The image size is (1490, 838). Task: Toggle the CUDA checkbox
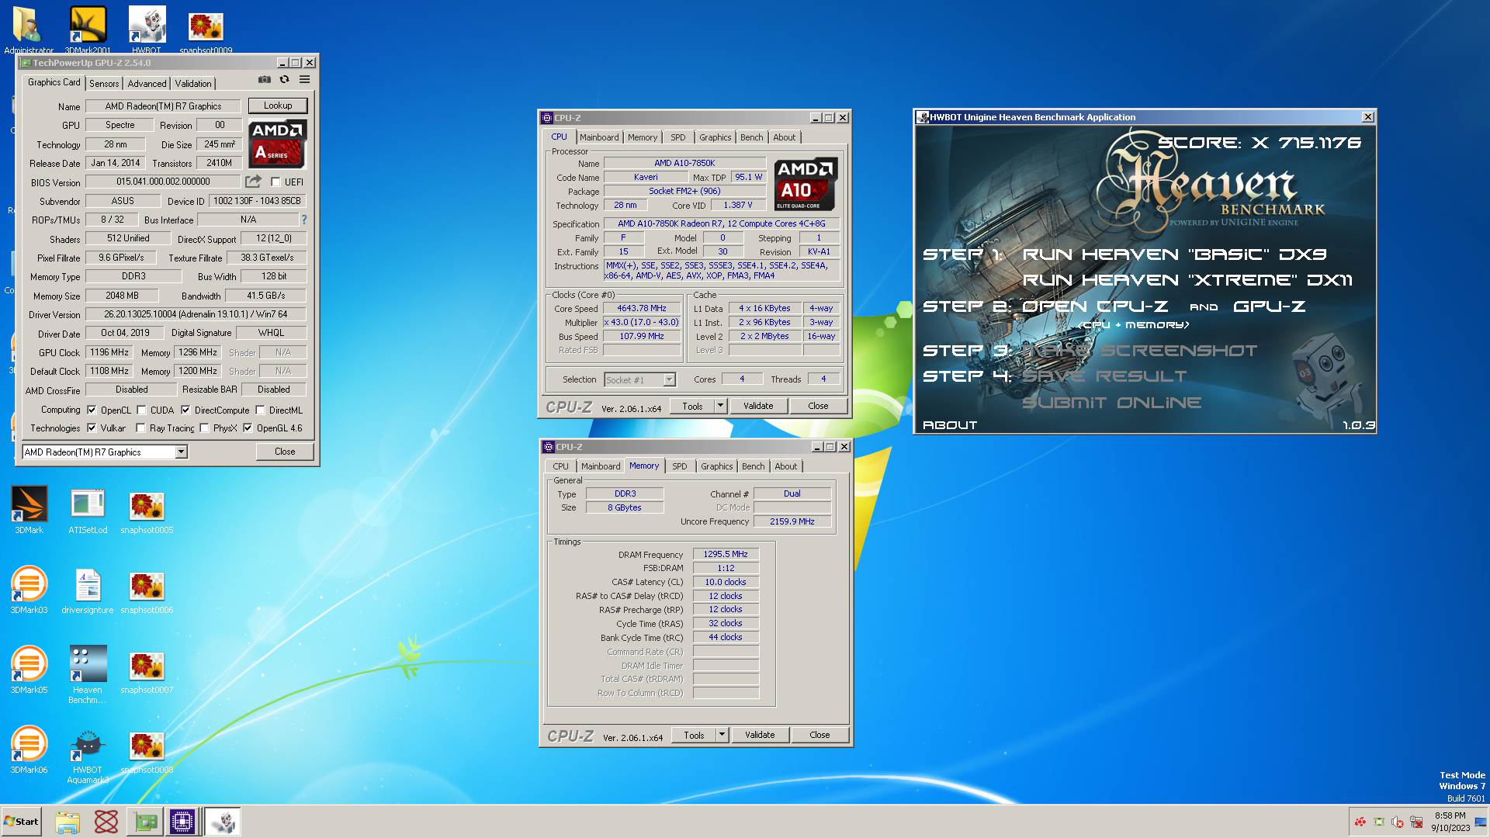141,410
